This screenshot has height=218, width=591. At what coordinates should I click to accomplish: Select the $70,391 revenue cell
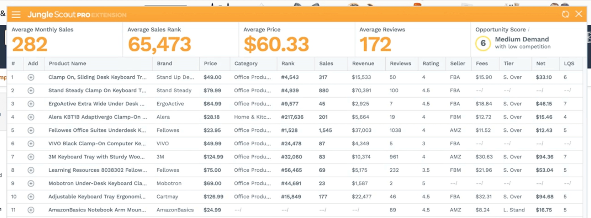(x=362, y=91)
